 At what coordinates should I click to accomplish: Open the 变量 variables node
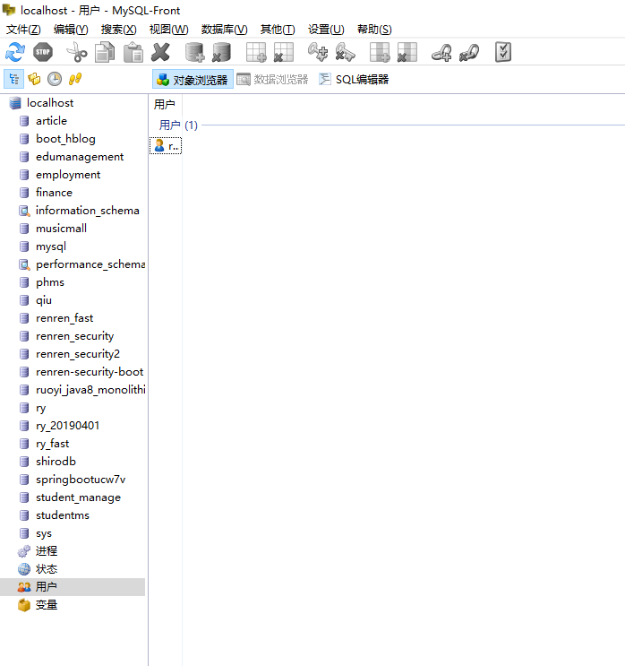pyautogui.click(x=47, y=605)
